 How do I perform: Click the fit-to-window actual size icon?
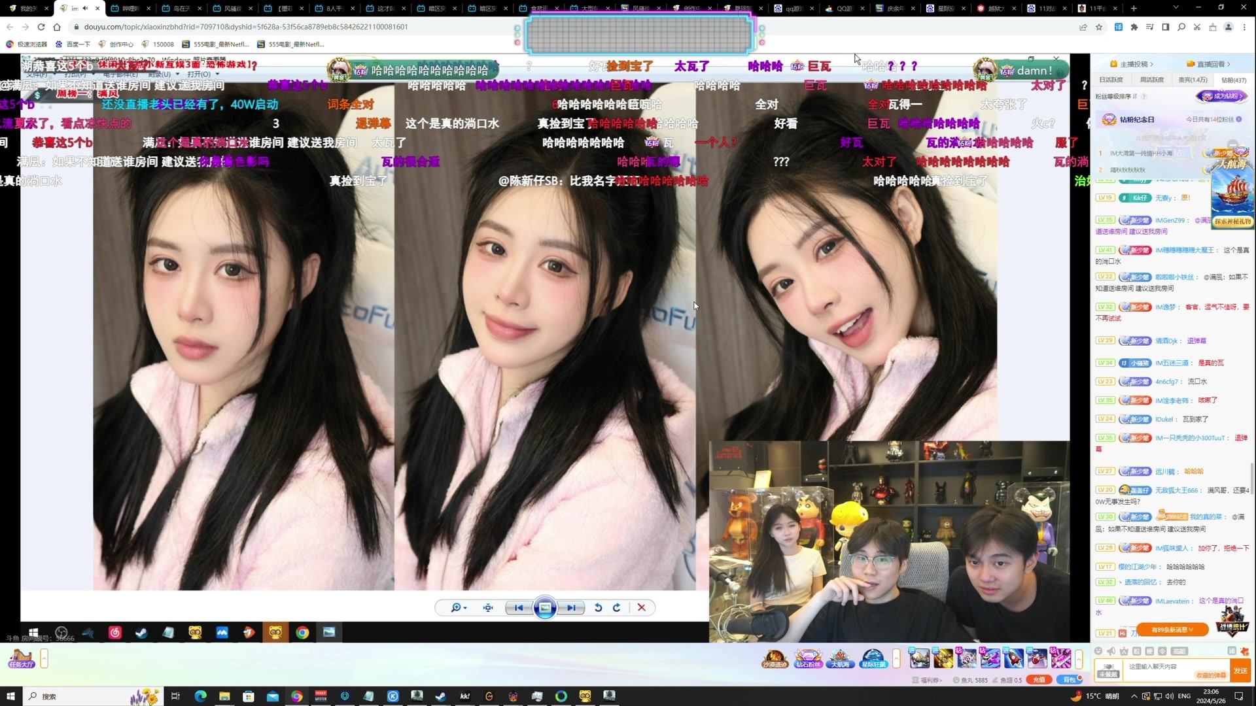click(488, 608)
